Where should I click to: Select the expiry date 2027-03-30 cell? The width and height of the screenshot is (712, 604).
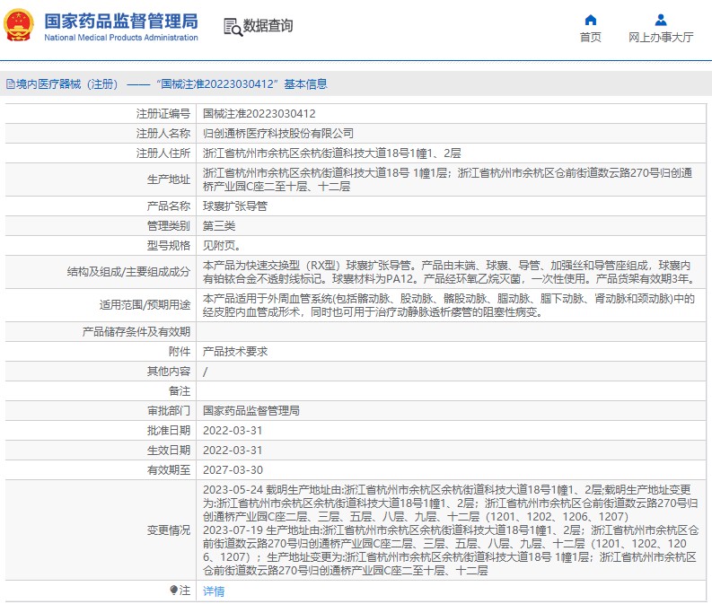tap(233, 469)
